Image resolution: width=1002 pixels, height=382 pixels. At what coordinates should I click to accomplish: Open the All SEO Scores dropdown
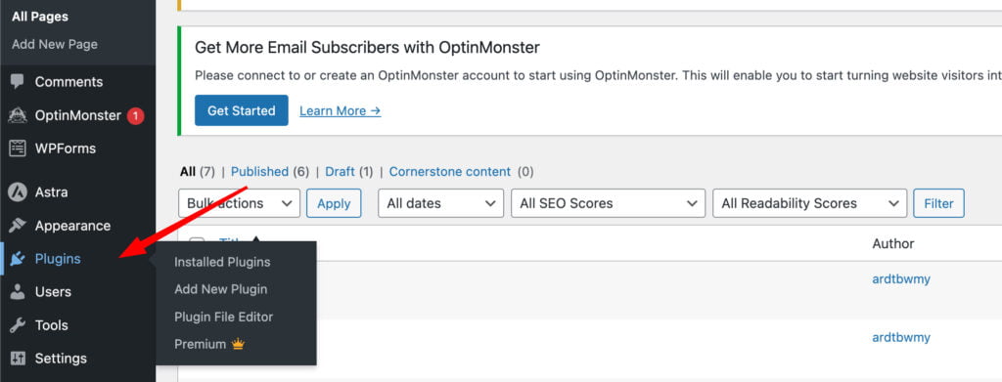tap(609, 203)
